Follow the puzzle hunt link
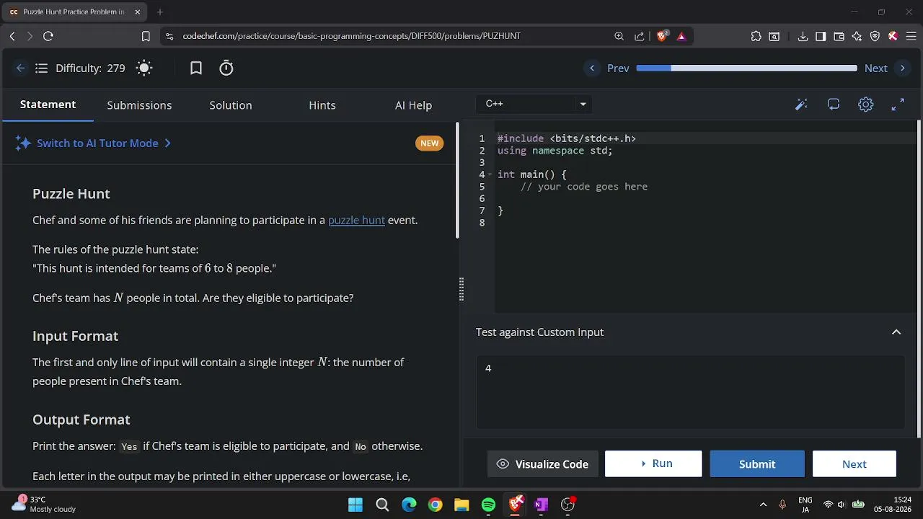923x519 pixels. click(356, 221)
